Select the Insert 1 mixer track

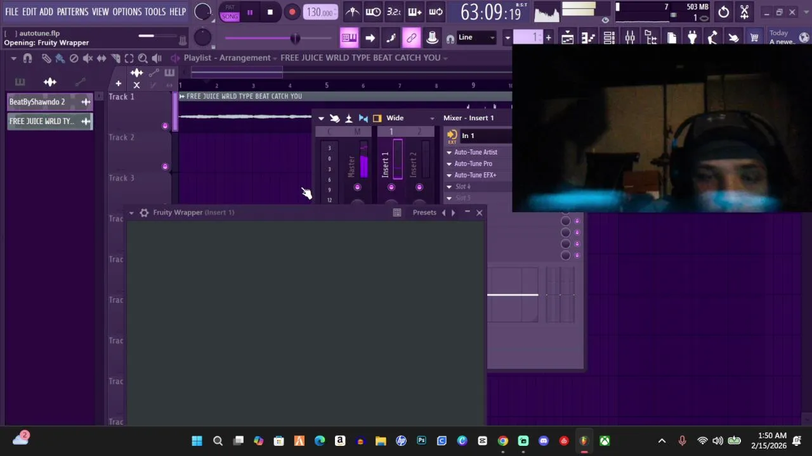391,165
